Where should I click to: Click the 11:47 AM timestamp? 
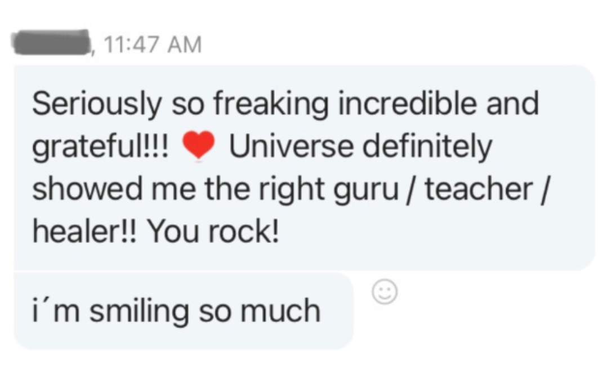(x=153, y=44)
